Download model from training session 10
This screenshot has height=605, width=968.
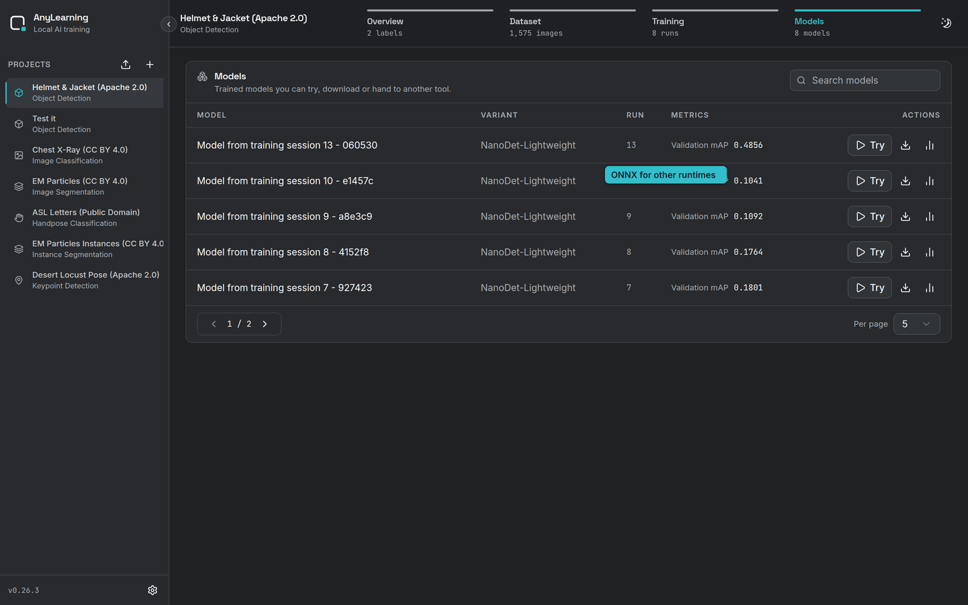point(905,181)
